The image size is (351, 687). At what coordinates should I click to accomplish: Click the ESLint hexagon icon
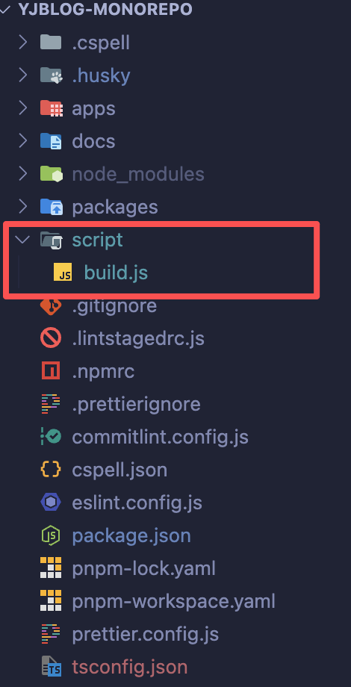(x=50, y=503)
